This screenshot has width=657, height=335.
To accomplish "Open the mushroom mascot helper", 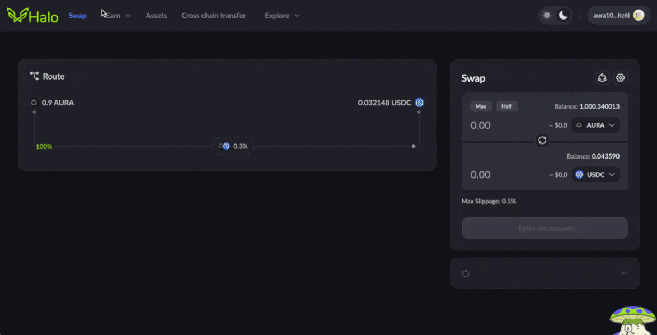I will tap(632, 321).
